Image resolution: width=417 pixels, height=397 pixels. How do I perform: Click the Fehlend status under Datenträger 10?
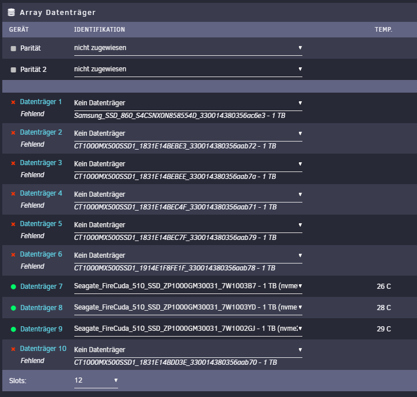32,361
